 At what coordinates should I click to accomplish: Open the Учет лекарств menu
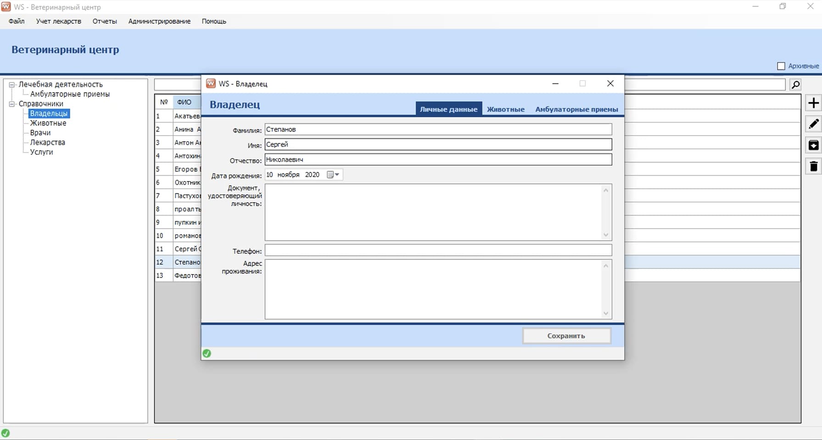pyautogui.click(x=59, y=21)
